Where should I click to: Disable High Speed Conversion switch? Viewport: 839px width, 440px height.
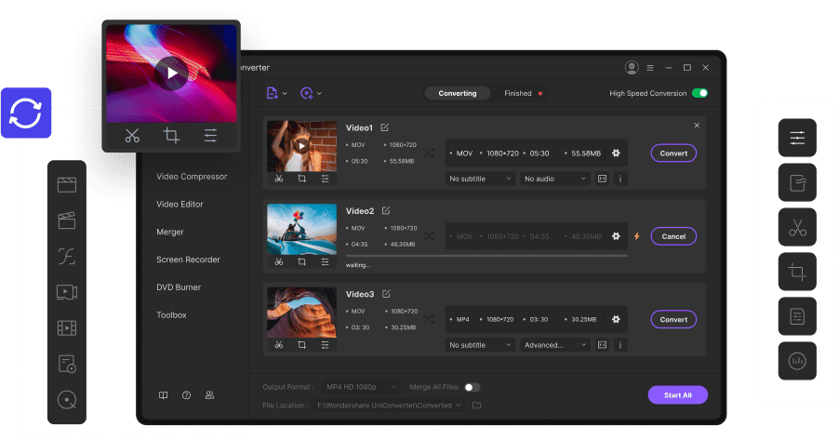pyautogui.click(x=699, y=93)
